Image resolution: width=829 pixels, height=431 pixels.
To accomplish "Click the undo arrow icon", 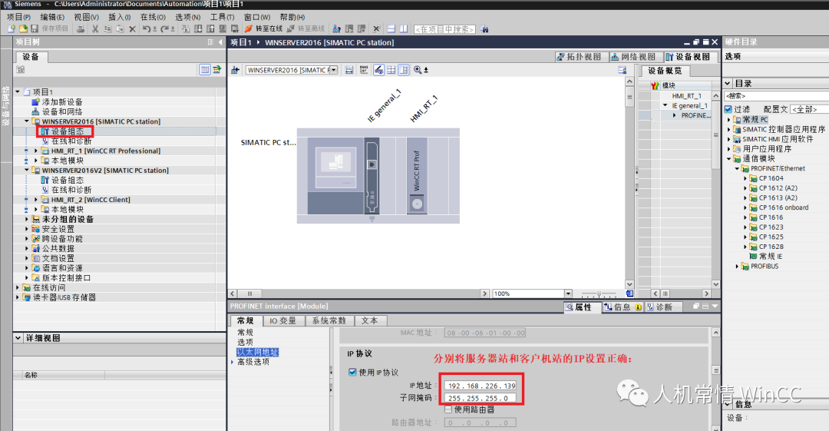I will tap(147, 28).
